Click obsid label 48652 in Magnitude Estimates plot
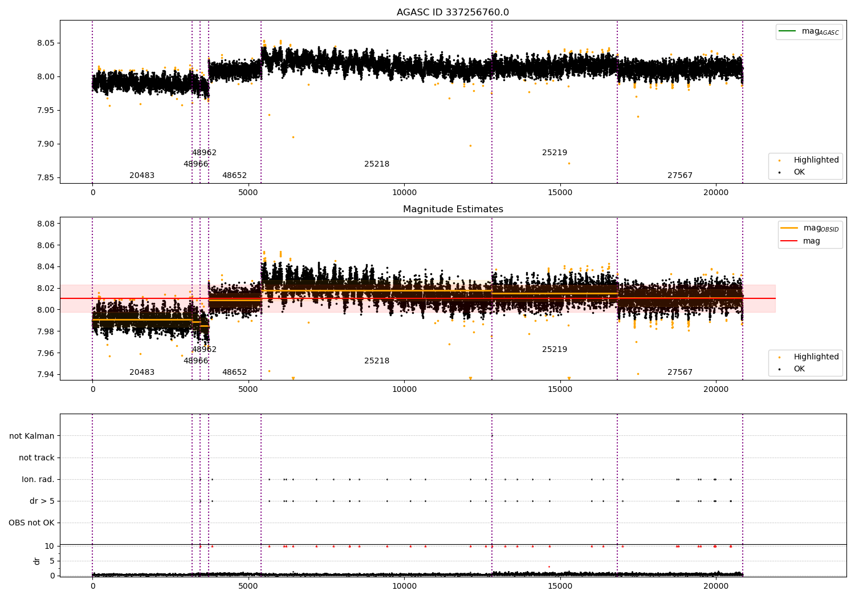This screenshot has height=599, width=855. click(x=234, y=373)
